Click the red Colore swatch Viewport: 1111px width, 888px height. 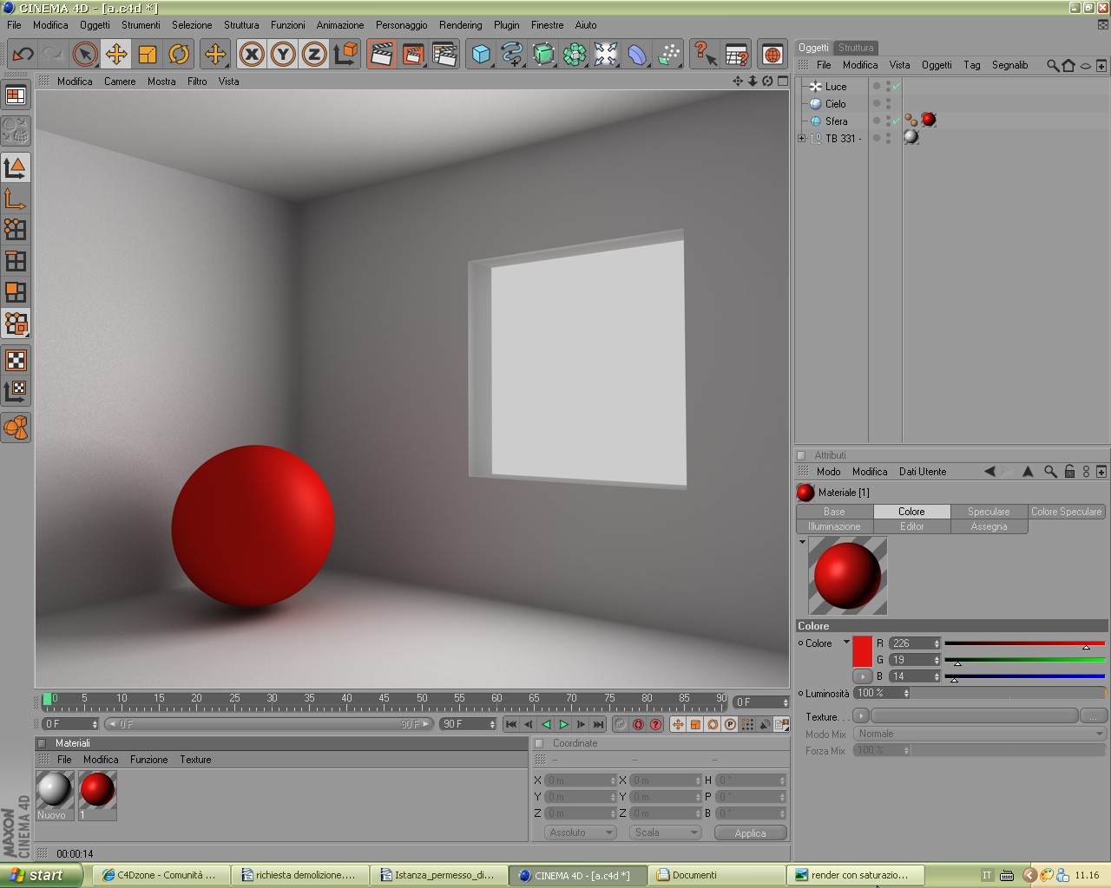[x=862, y=651]
